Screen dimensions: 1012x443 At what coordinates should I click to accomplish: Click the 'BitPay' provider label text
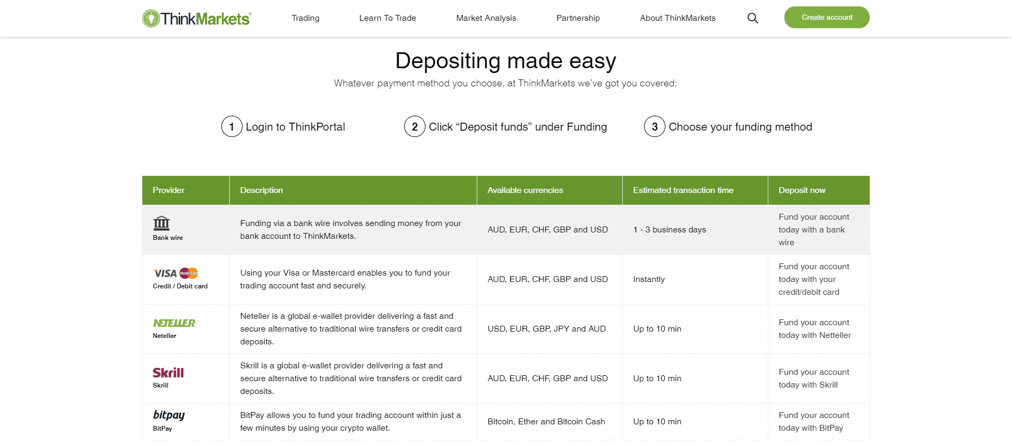(163, 429)
